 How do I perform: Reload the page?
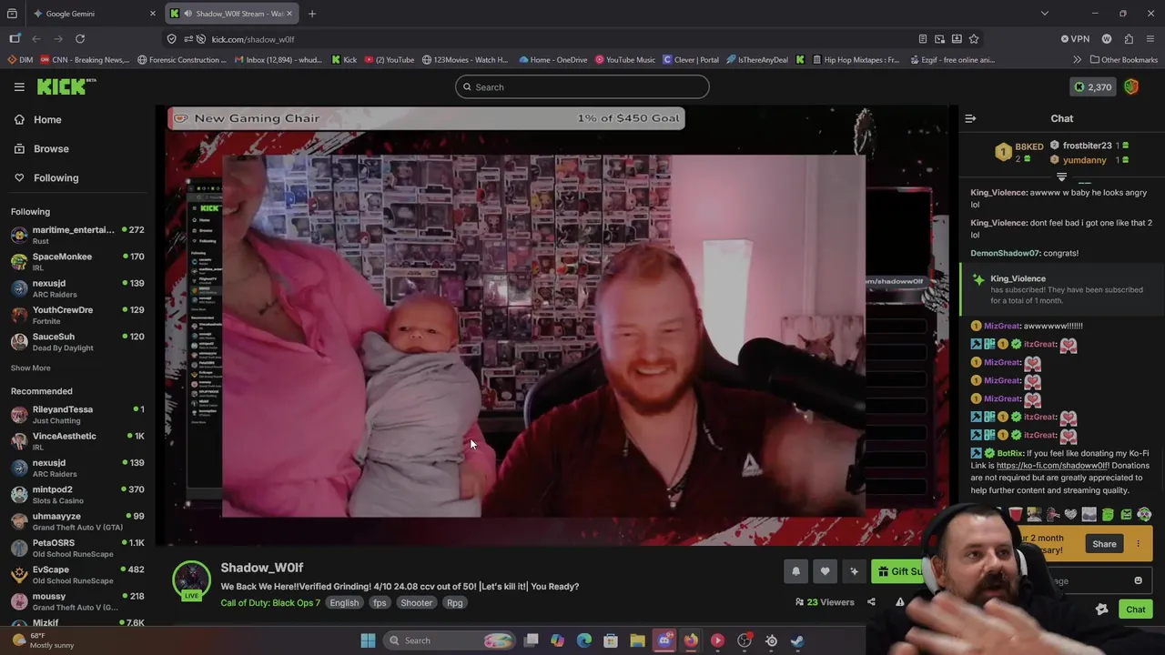click(80, 39)
